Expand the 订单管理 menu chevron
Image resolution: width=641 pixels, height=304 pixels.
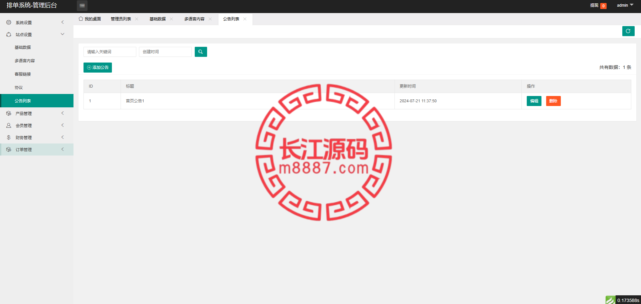pyautogui.click(x=62, y=149)
